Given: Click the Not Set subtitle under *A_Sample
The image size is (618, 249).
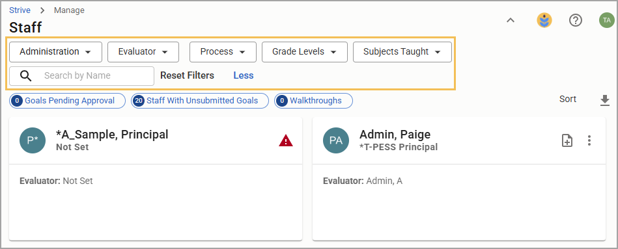Looking at the screenshot, I should point(72,147).
